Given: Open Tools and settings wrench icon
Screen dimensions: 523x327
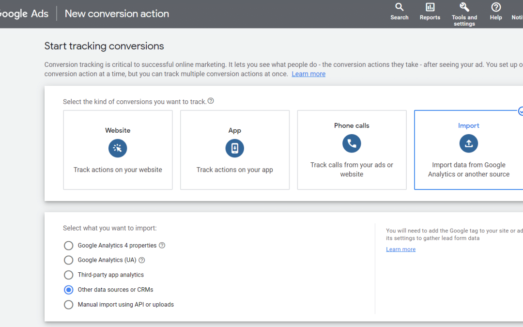Looking at the screenshot, I should (x=464, y=7).
